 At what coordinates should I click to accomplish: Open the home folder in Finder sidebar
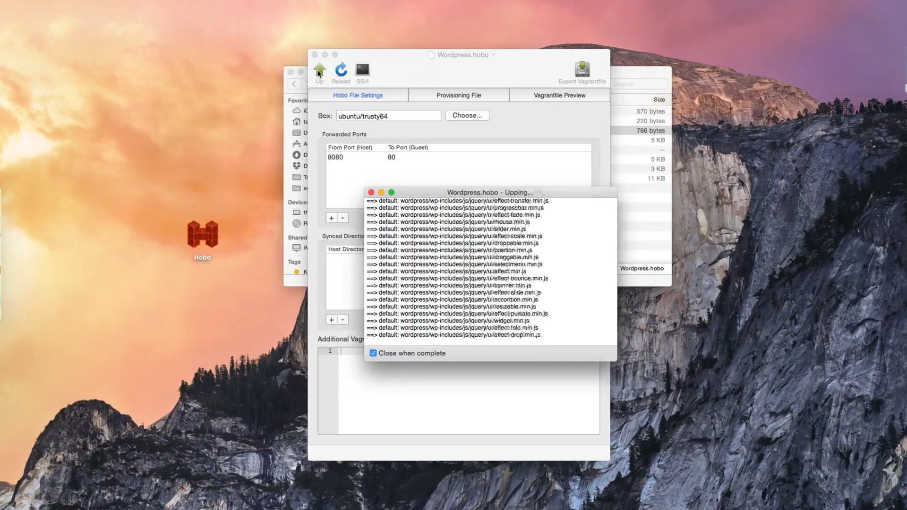(297, 121)
